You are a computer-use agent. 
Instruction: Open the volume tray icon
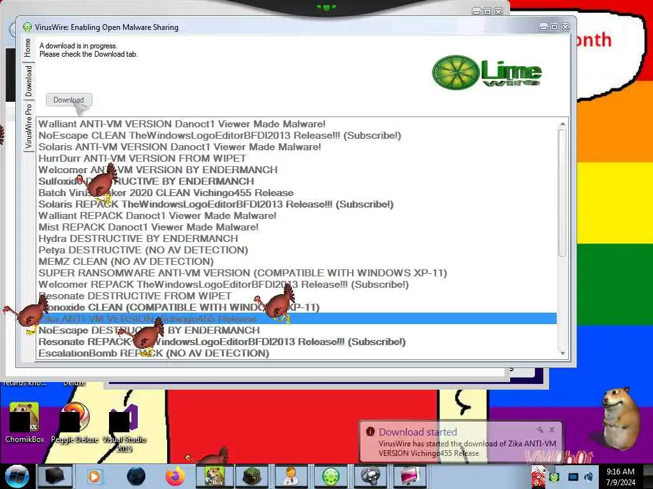pos(589,478)
